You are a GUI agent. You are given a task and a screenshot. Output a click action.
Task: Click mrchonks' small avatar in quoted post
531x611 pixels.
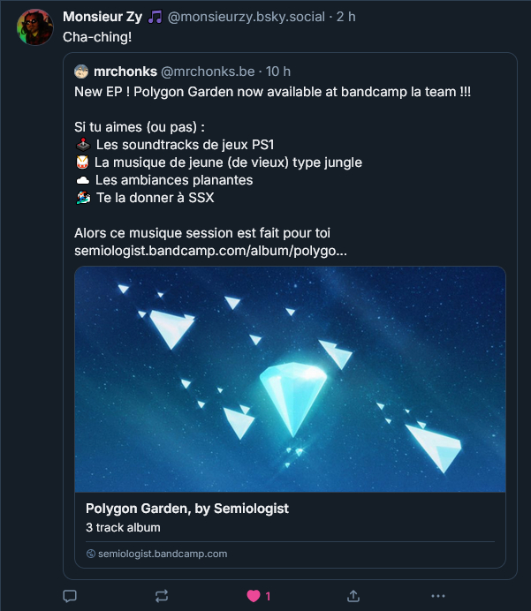pos(82,72)
